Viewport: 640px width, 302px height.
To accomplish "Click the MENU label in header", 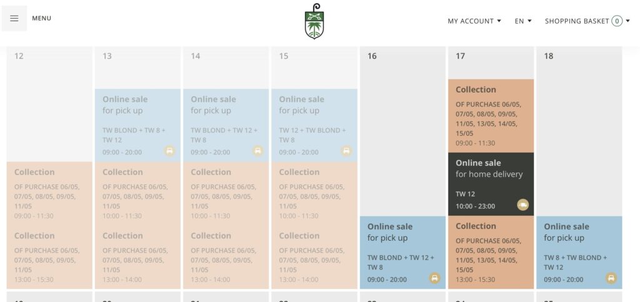I will tap(42, 19).
